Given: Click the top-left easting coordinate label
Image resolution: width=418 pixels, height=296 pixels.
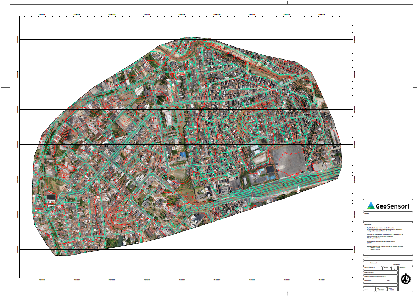Looking at the screenshot, I should [x=42, y=15].
